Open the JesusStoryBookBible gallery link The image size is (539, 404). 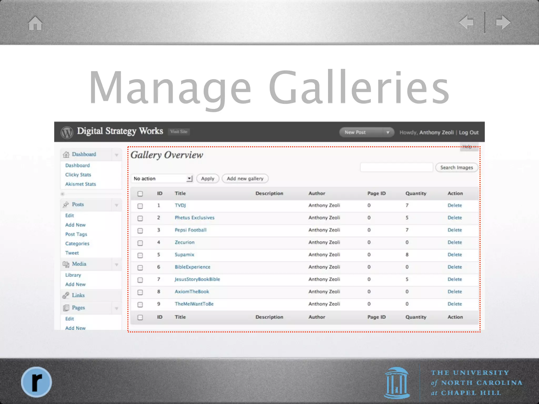197,279
